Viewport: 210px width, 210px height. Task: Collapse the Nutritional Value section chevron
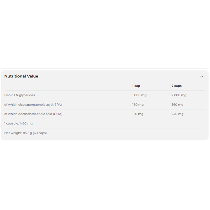[202, 76]
